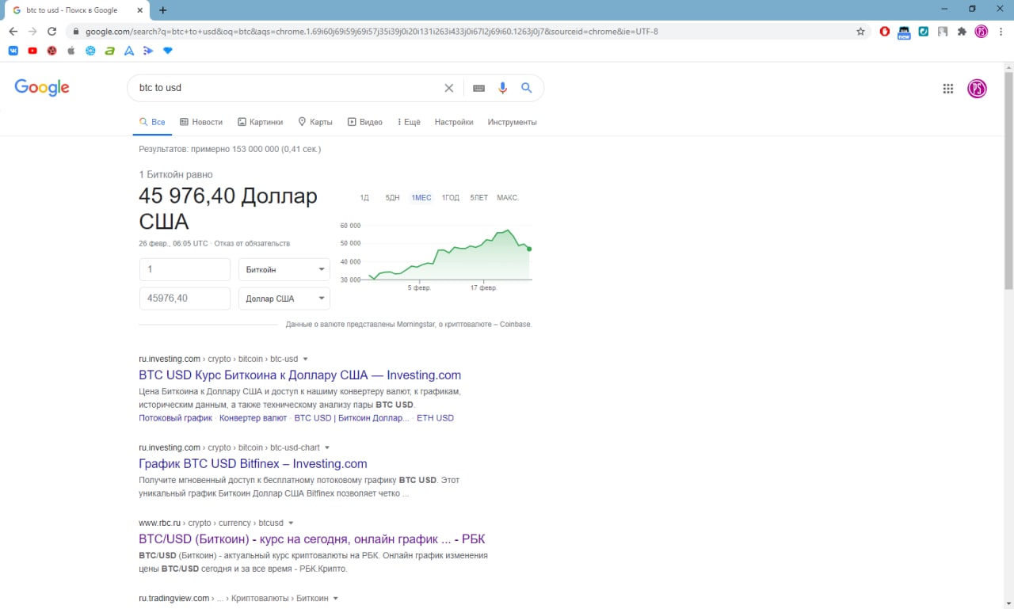The width and height of the screenshot is (1014, 609).
Task: Switch to the Картинки tab
Action: point(260,122)
